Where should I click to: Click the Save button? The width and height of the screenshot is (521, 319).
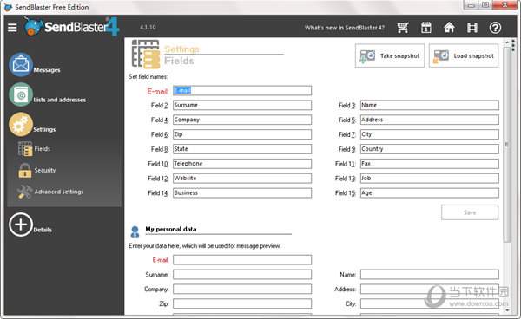(470, 212)
